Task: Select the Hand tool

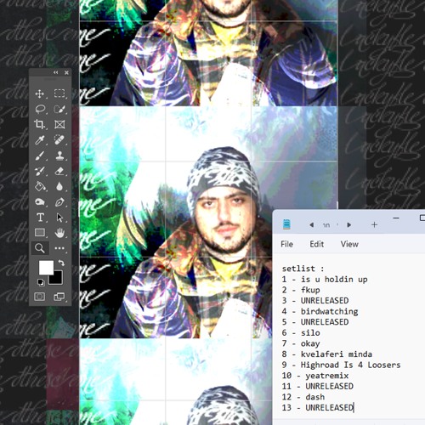Action: point(59,233)
